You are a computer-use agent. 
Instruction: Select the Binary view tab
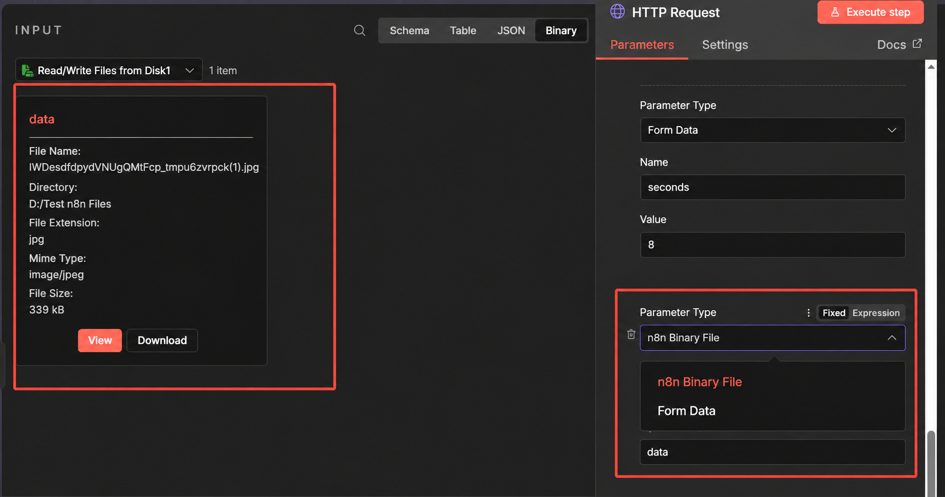pos(561,31)
